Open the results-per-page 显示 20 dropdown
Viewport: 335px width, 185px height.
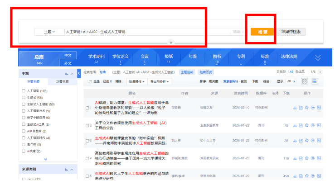click(x=291, y=81)
